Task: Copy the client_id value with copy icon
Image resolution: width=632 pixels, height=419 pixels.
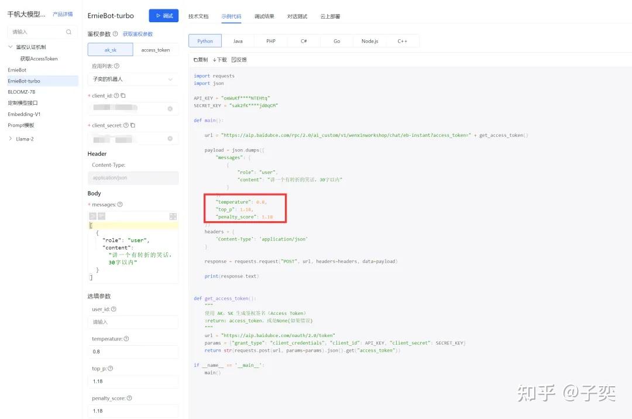Action: tap(123, 95)
